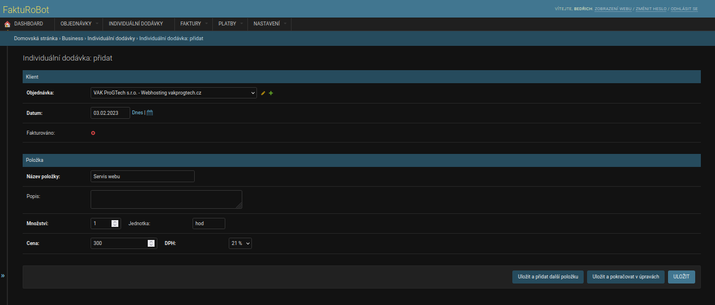Click the pencil icon to edit selected order

pos(263,93)
